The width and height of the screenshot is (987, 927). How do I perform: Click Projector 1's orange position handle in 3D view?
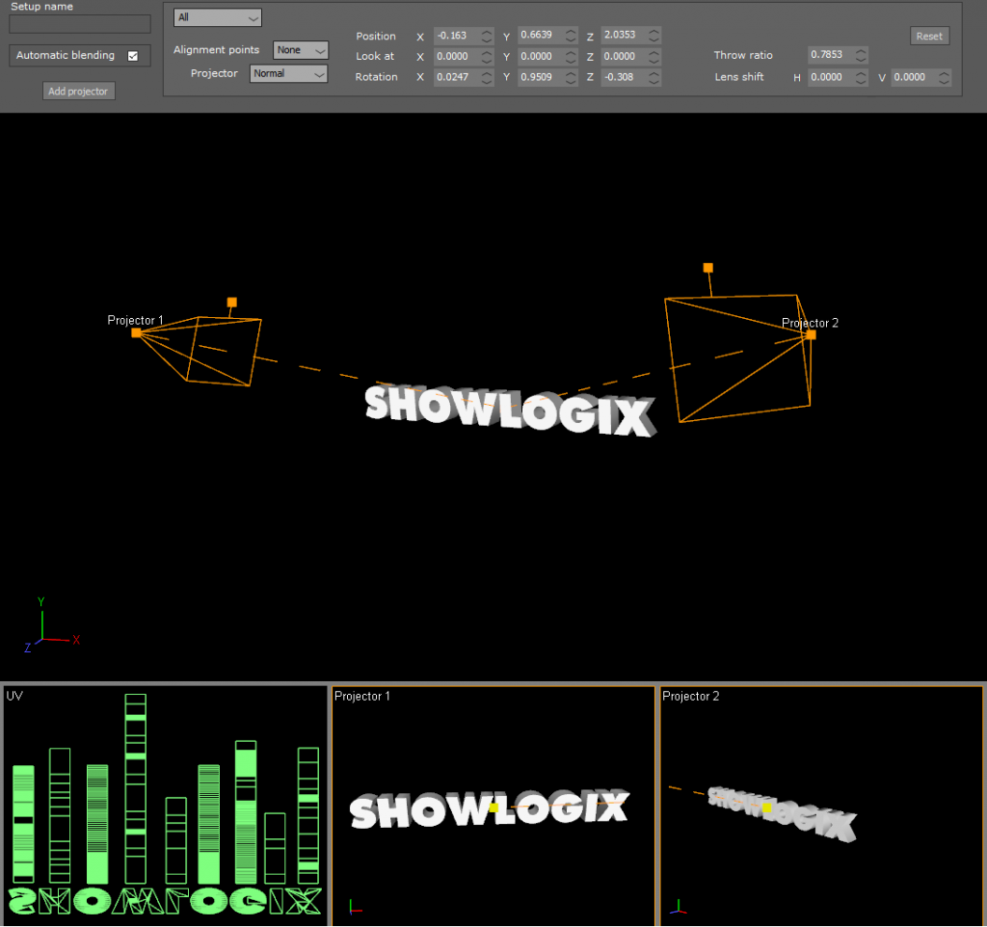pos(136,332)
